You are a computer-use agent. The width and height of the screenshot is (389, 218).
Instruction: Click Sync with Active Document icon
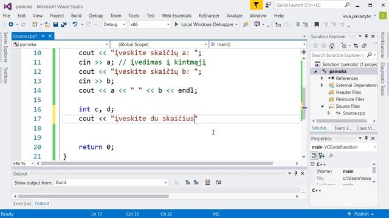[x=356, y=46]
